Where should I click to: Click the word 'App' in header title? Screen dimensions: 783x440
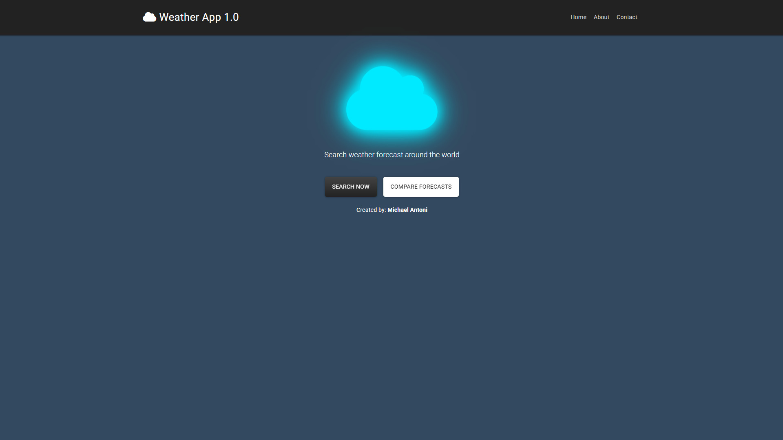(211, 17)
